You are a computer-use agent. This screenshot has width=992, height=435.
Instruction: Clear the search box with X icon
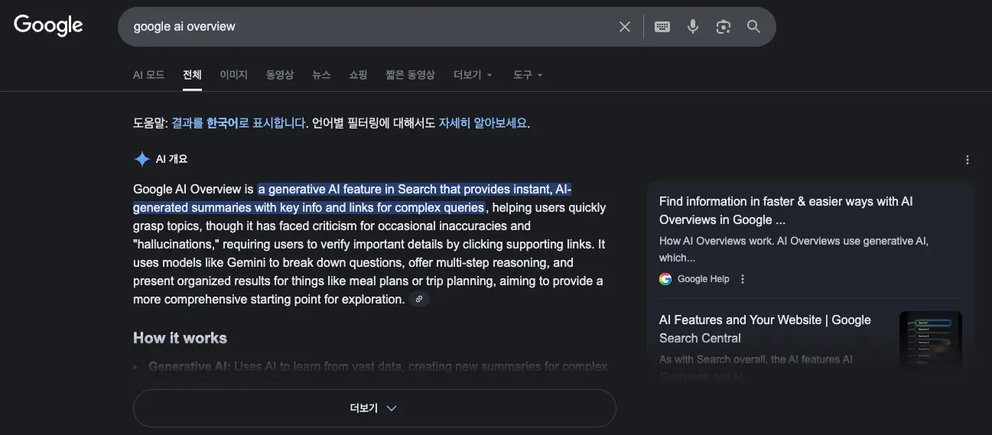pyautogui.click(x=625, y=27)
